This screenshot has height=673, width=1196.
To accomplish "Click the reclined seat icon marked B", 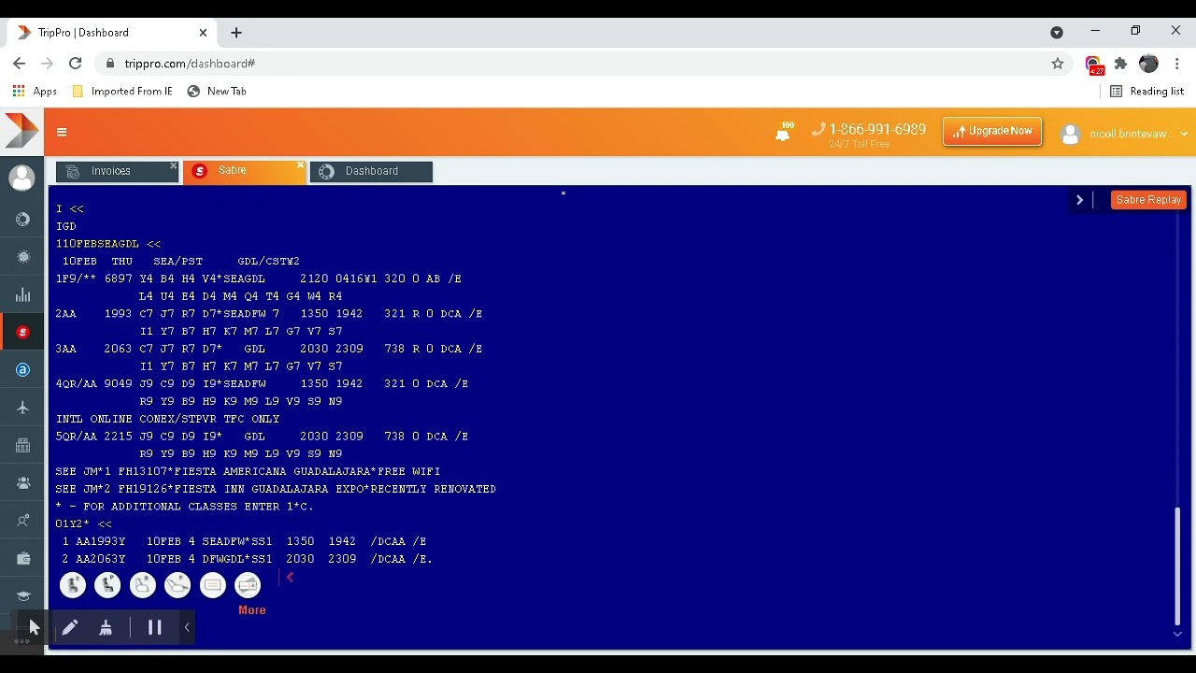I will [x=143, y=585].
